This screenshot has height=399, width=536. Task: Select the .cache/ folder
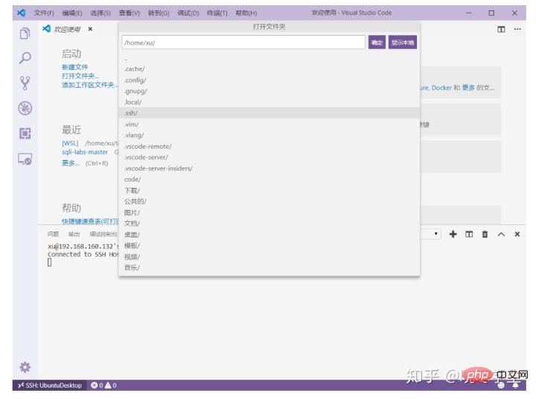269,68
